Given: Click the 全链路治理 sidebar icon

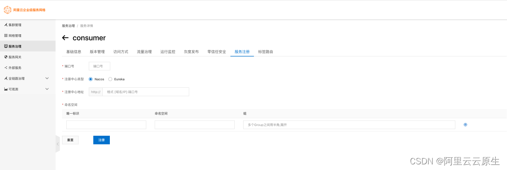Looking at the screenshot, I should (x=6, y=78).
